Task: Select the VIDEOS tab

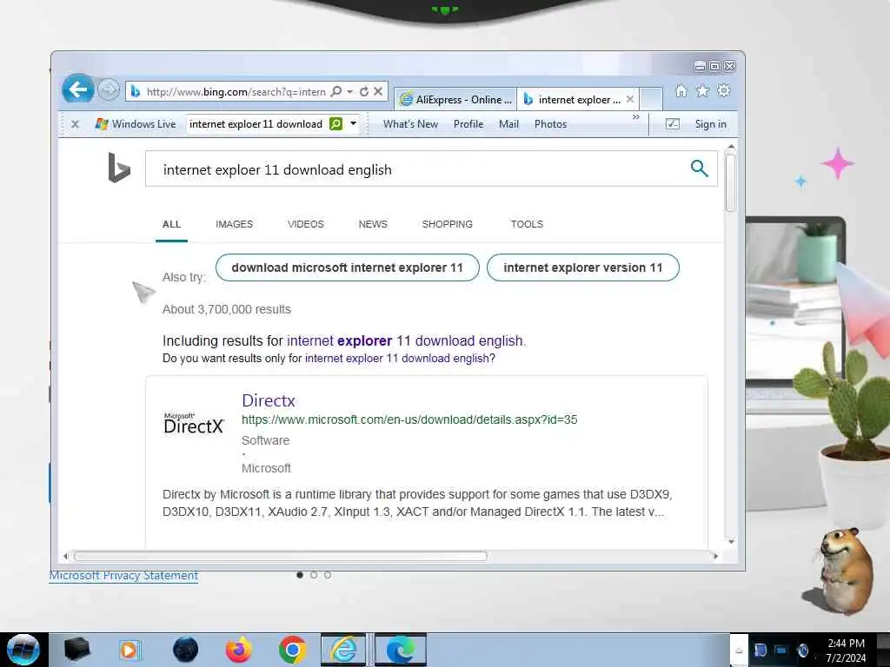Action: [306, 224]
